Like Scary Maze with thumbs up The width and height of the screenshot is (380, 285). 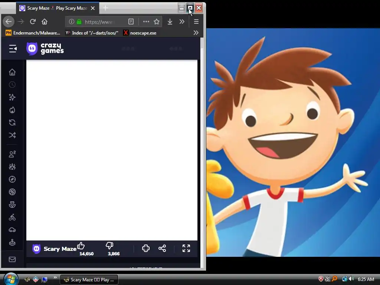(x=81, y=246)
